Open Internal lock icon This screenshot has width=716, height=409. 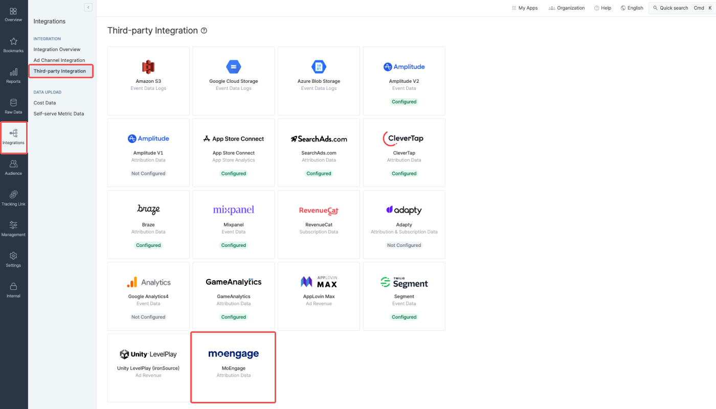(13, 286)
